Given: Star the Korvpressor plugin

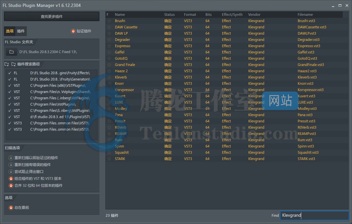Looking at the screenshot, I should tap(109, 90).
